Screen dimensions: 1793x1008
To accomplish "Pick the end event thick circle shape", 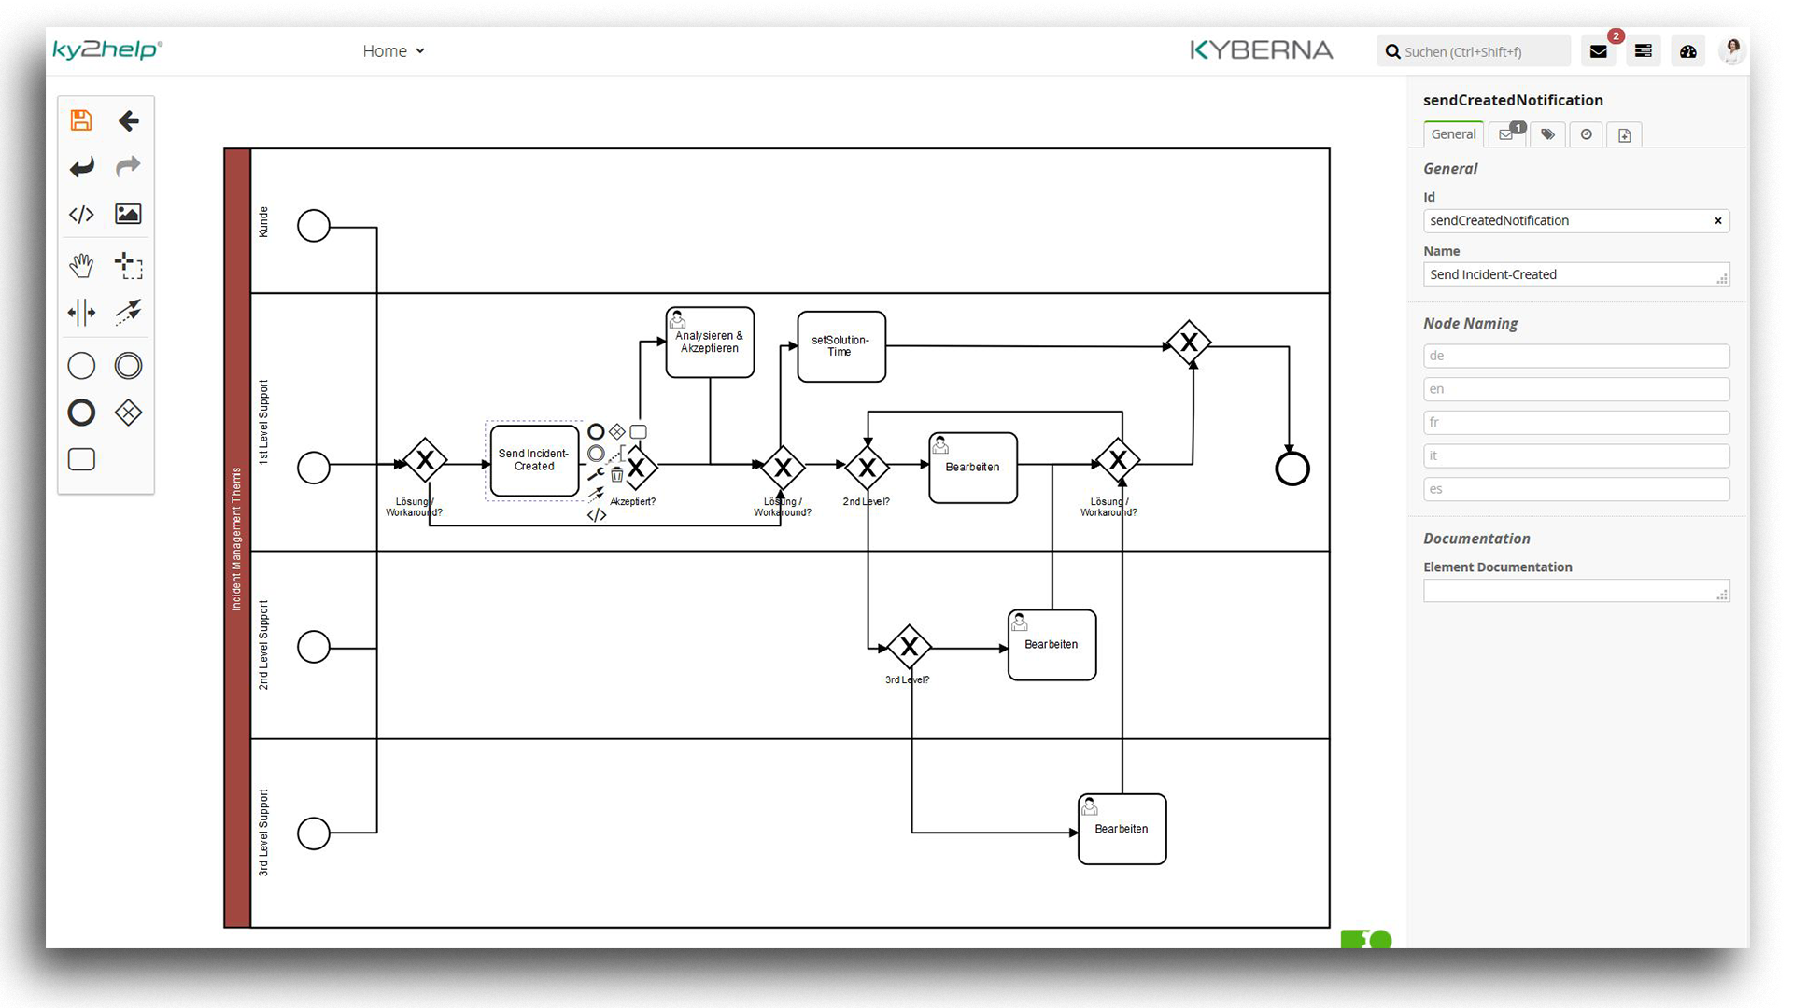I will pos(81,413).
